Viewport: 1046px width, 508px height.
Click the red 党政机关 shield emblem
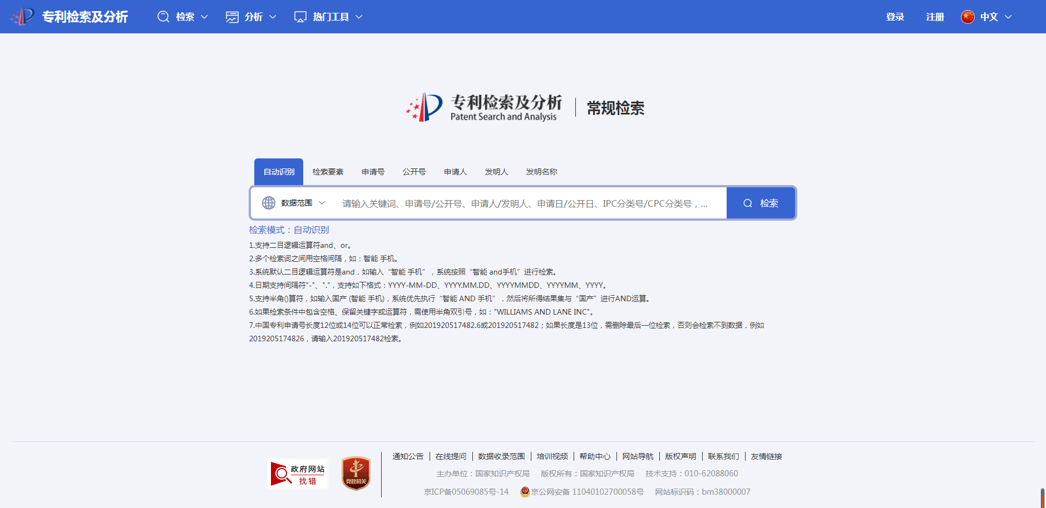tap(356, 474)
